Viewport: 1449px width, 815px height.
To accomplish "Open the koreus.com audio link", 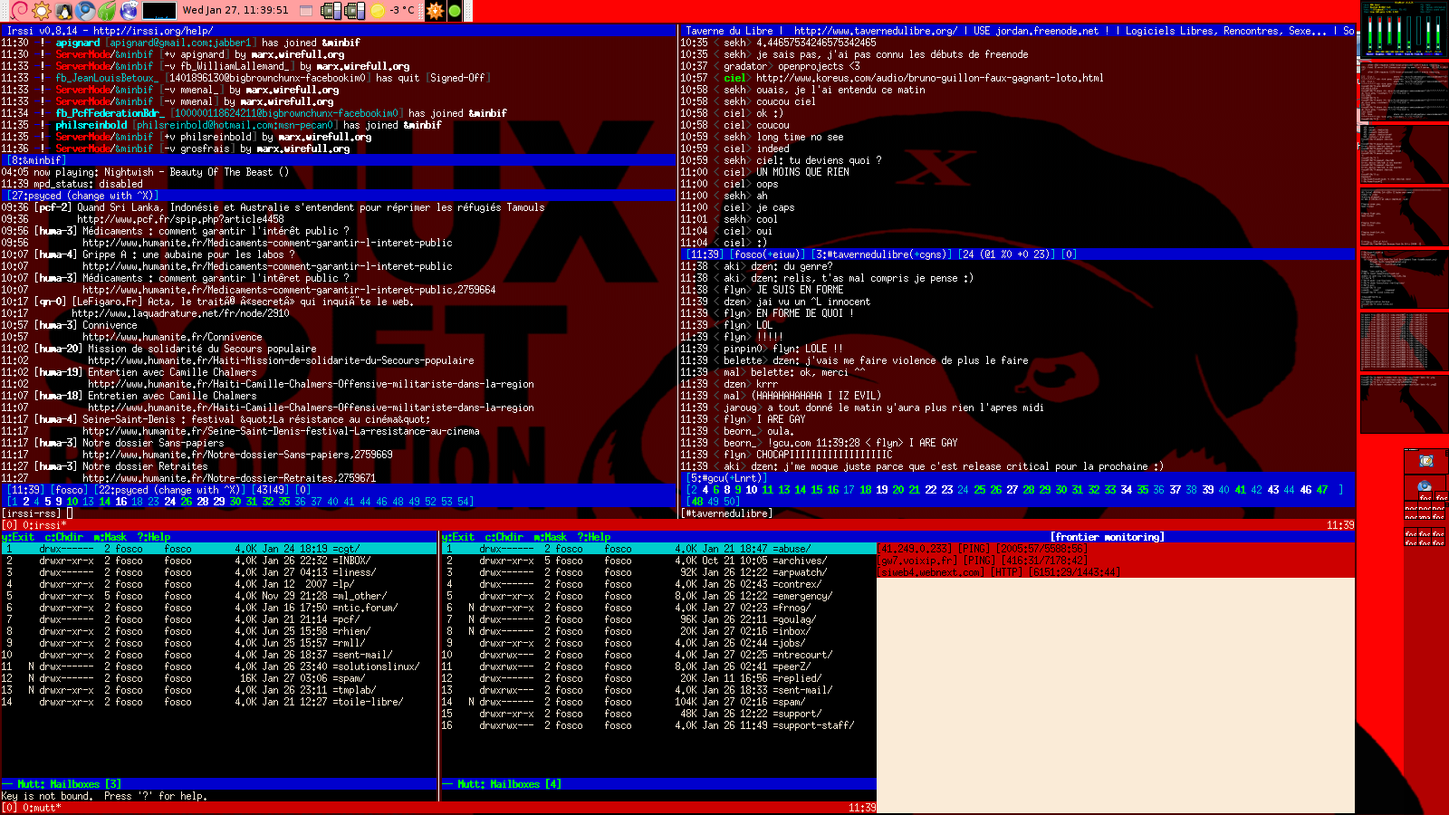I will (x=929, y=78).
